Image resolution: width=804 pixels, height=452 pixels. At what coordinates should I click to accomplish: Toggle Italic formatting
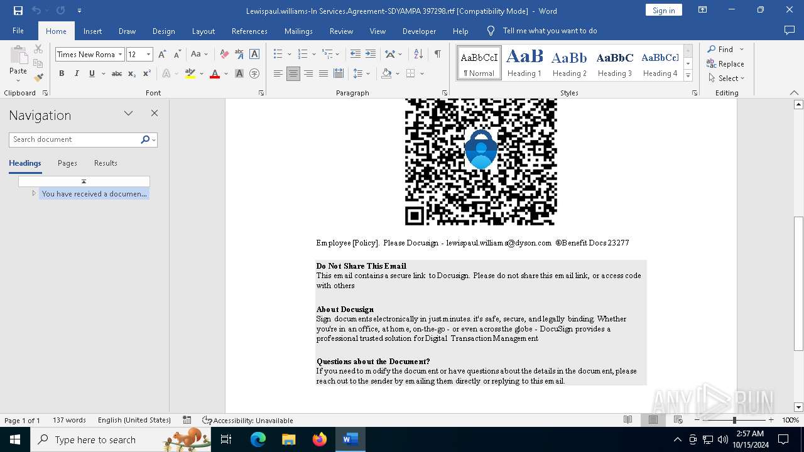point(77,73)
